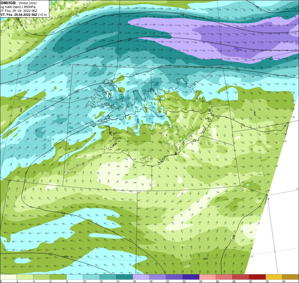This screenshot has height=283, width=299.
Task: Click legend tick label '24'
Action: point(201,281)
